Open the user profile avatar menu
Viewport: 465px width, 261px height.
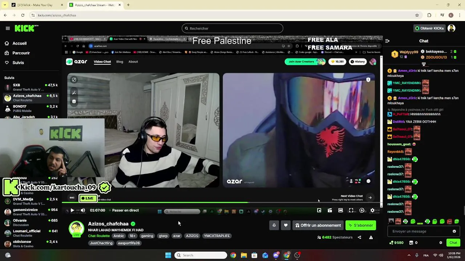pyautogui.click(x=452, y=28)
